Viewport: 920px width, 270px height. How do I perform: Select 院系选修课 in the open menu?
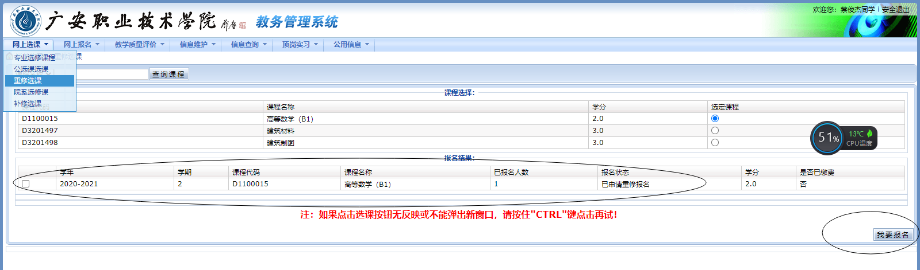(x=31, y=92)
